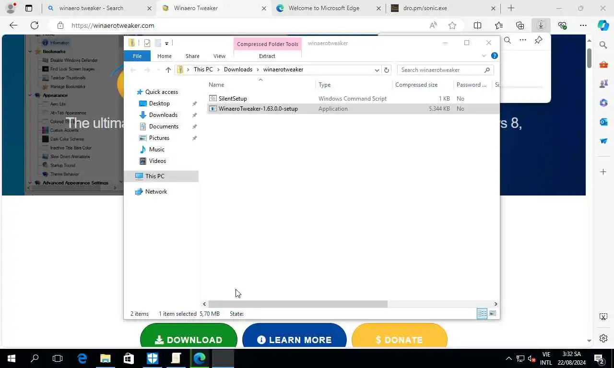Open Windows Start button
The image size is (614, 368).
point(12,358)
